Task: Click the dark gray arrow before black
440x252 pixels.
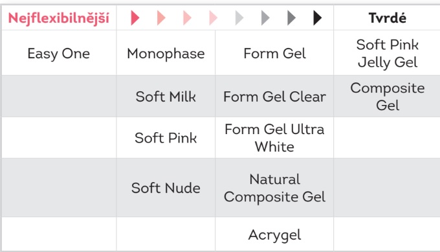Action: point(291,18)
